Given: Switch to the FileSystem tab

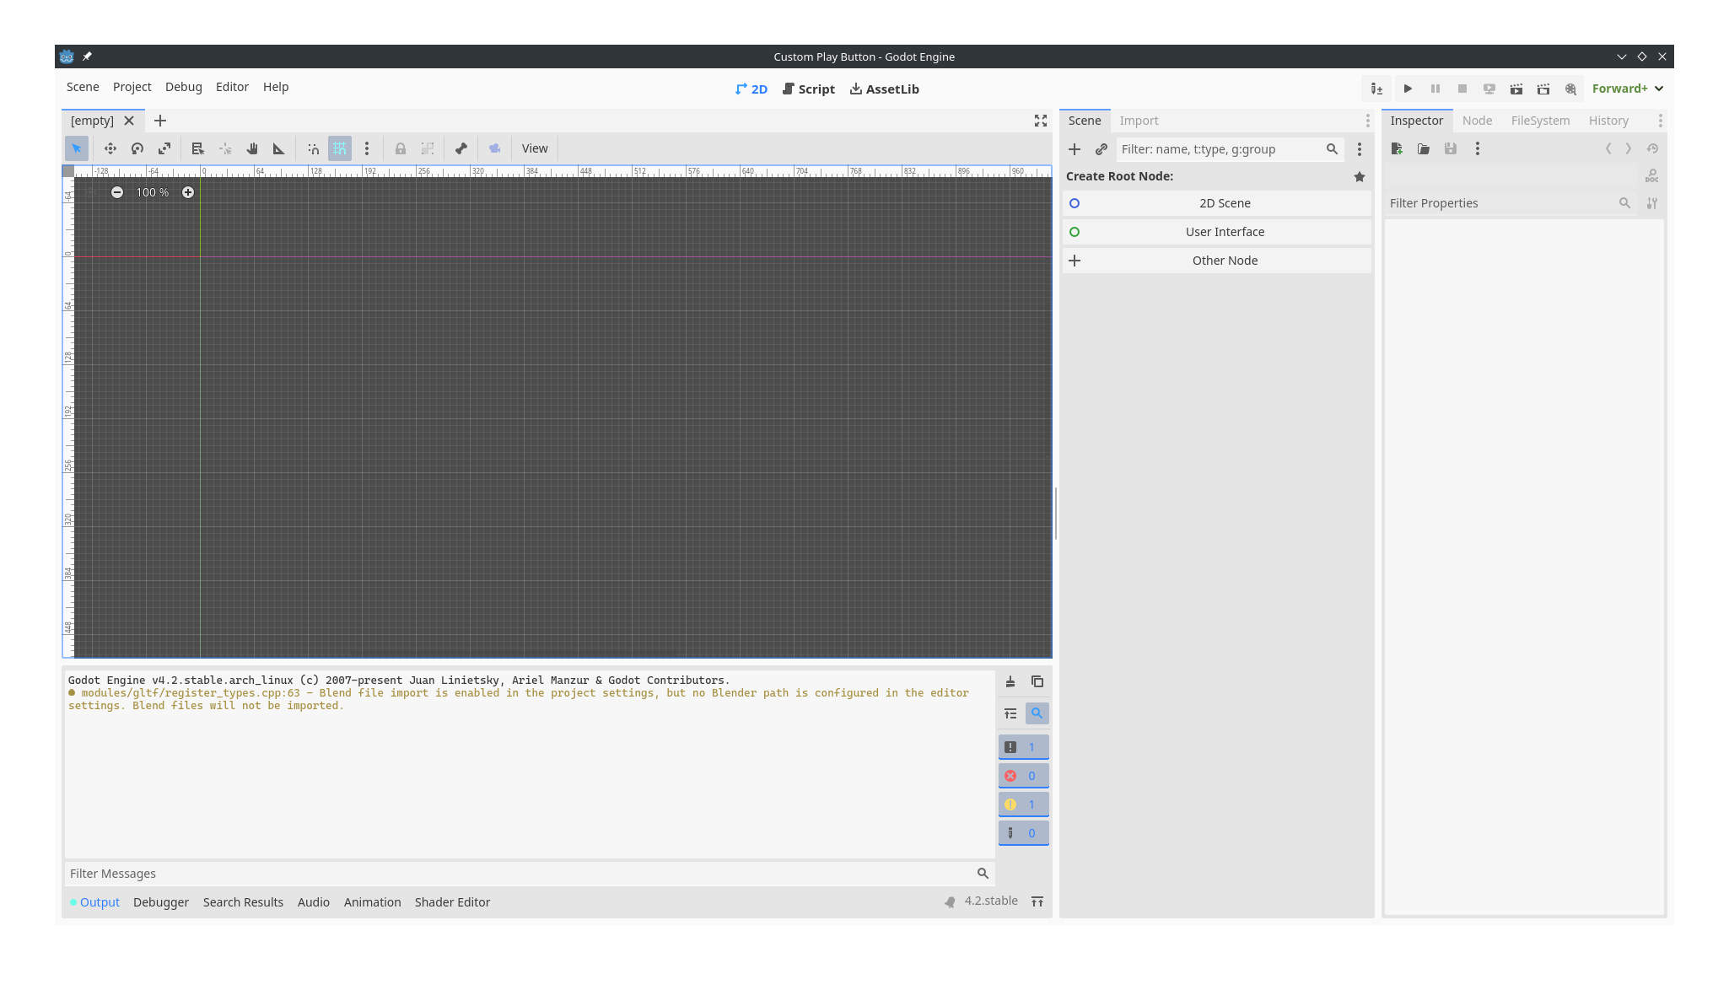Looking at the screenshot, I should pos(1540,121).
